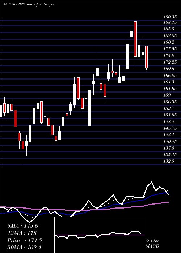The width and height of the screenshot is (181, 253).
Task: Click the 137.8 price axis label
Action: (x=169, y=148)
